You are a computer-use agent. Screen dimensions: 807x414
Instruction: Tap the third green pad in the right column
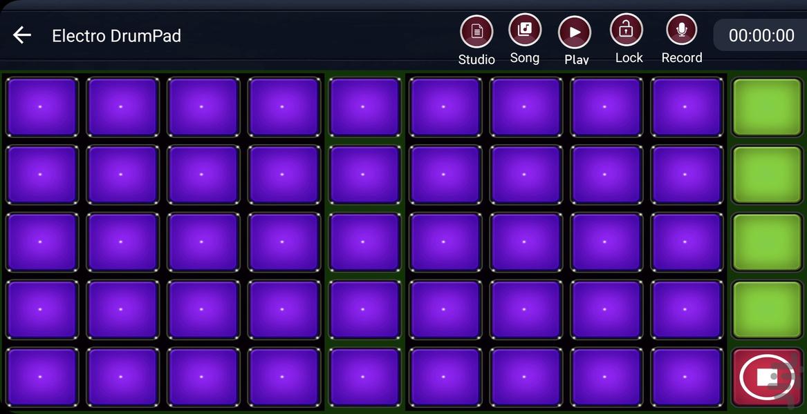[x=767, y=242]
